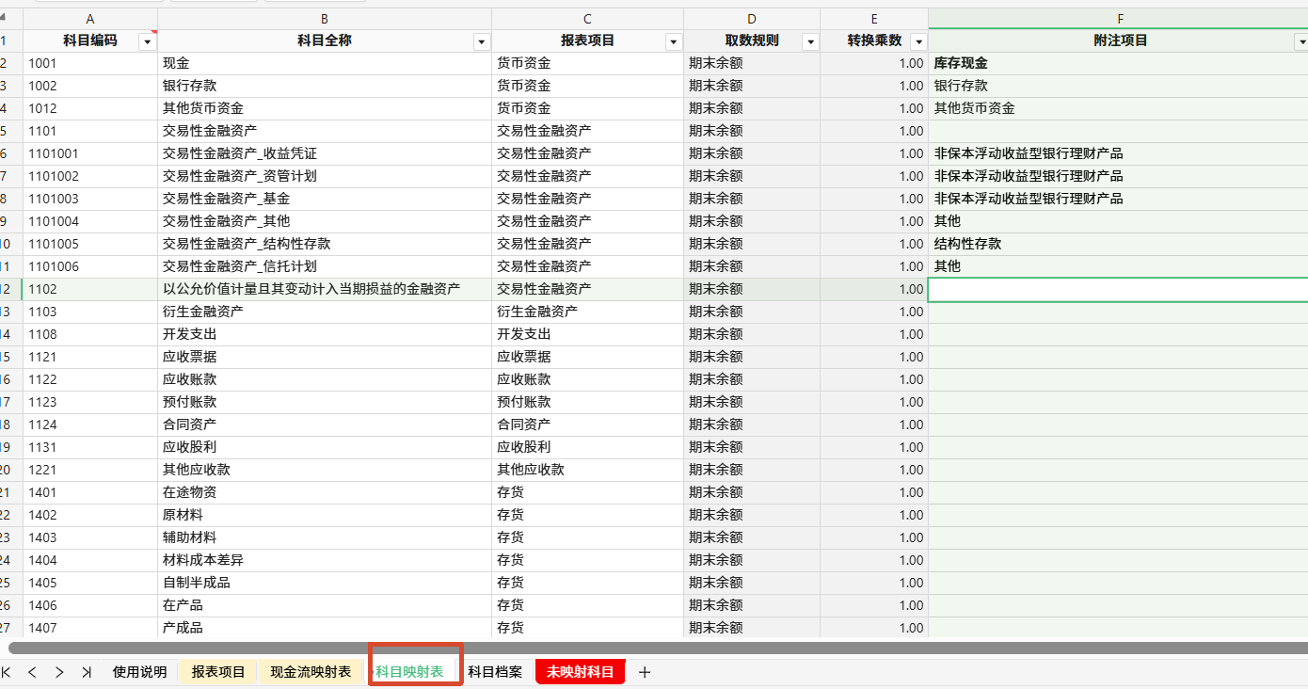Open filter dropdown for 附注项目 column
The width and height of the screenshot is (1308, 689).
click(1301, 41)
